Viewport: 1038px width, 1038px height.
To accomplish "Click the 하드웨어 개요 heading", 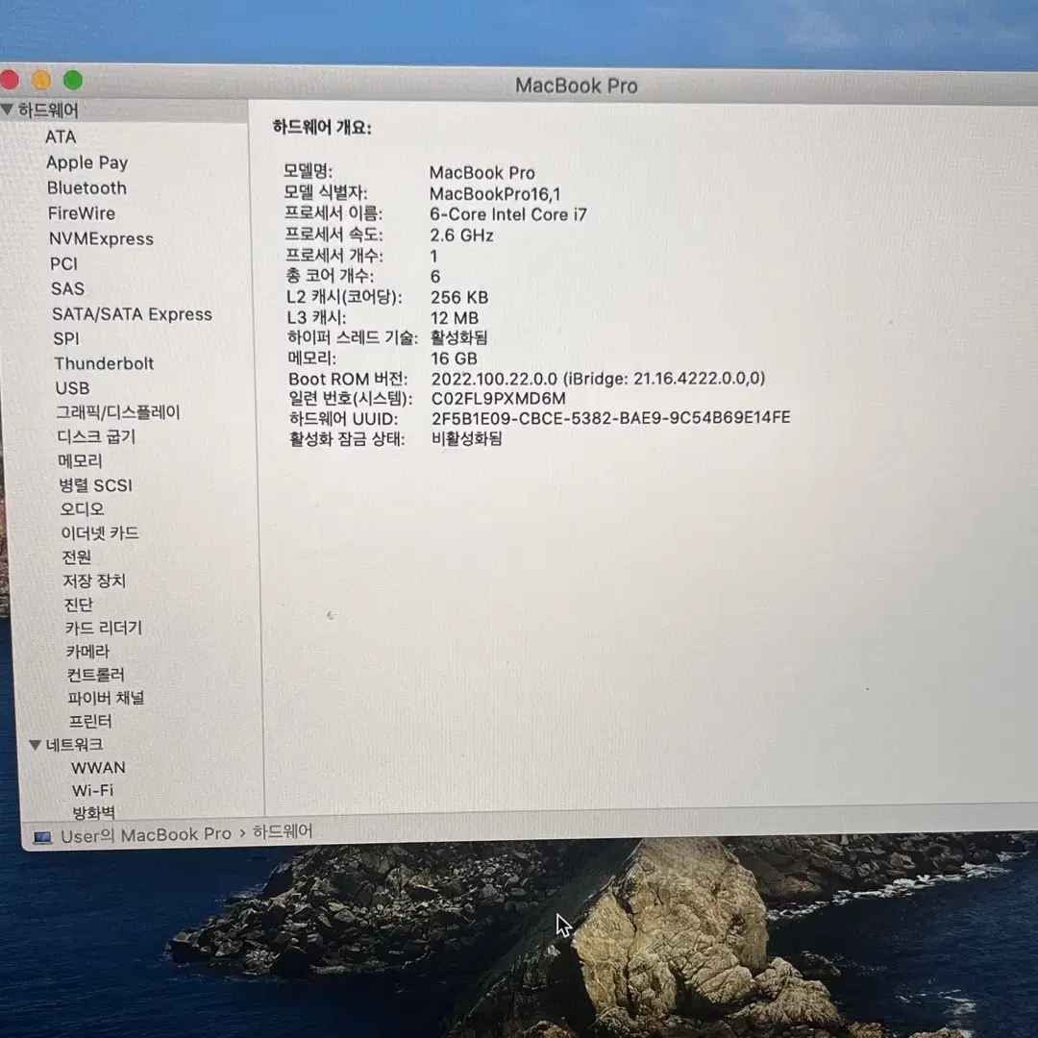I will point(322,127).
